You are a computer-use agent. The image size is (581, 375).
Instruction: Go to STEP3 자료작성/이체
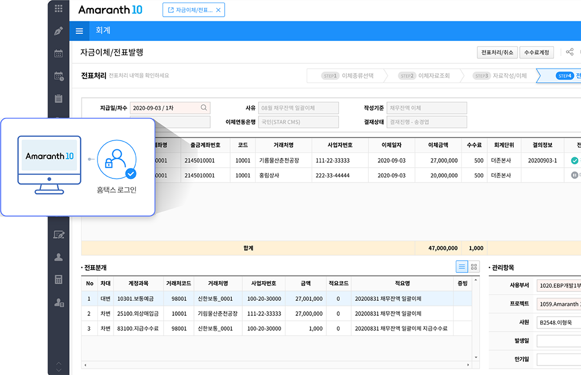point(500,76)
